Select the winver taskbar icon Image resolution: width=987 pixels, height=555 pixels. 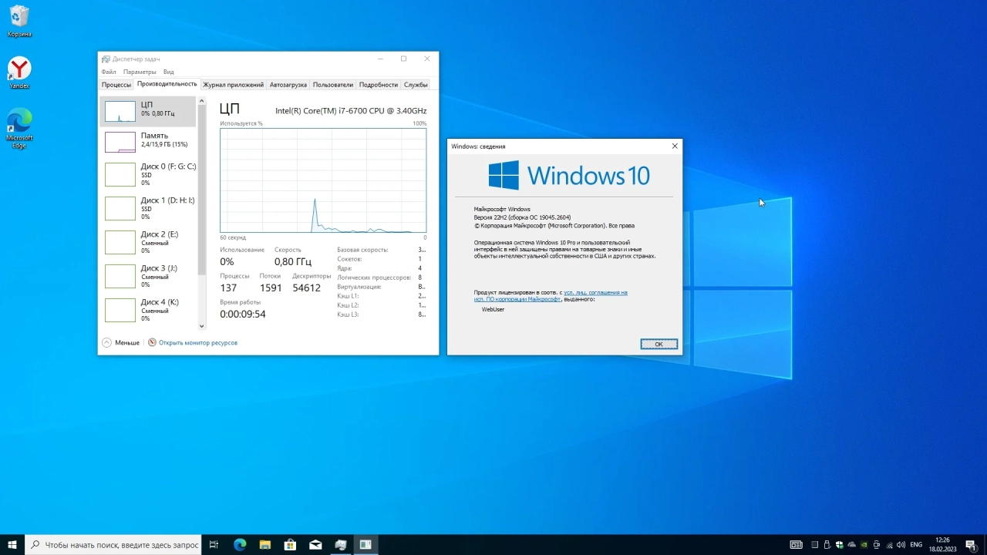(x=365, y=545)
